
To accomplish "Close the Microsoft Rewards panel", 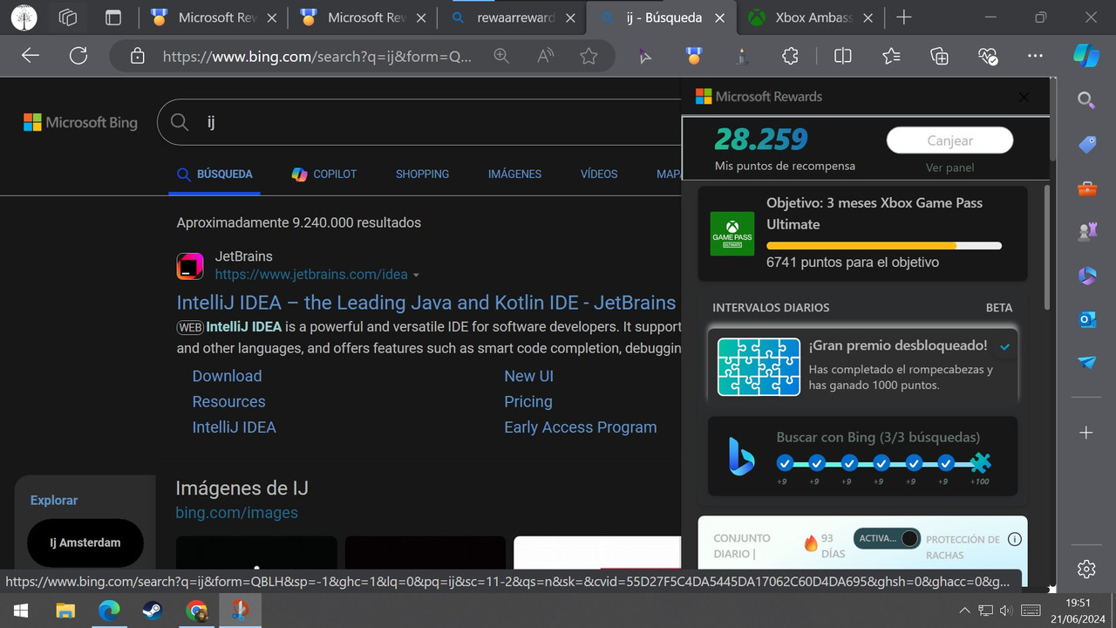I will [1024, 97].
